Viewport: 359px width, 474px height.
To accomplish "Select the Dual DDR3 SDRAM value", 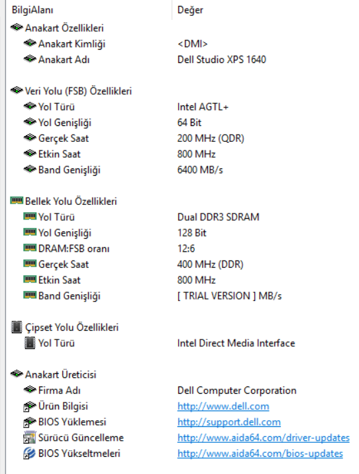I will (x=219, y=217).
